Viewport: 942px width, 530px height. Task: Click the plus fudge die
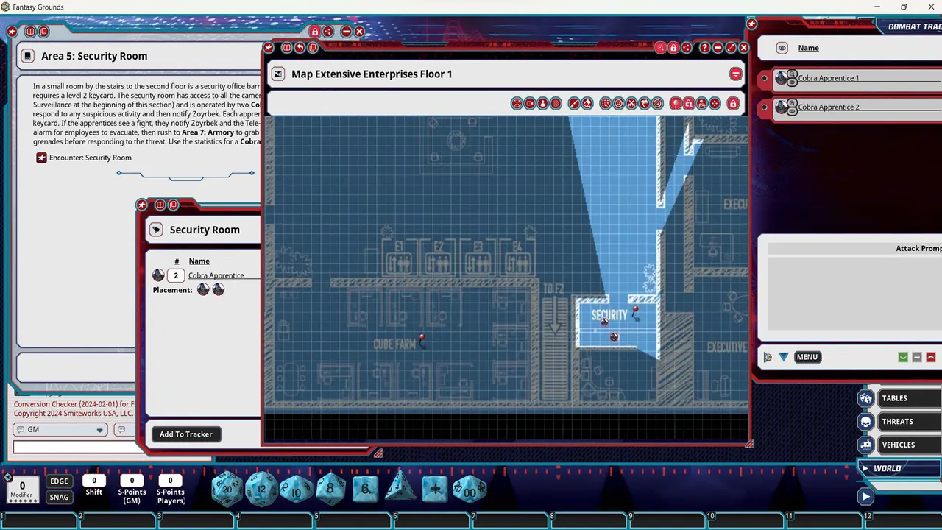tap(435, 489)
